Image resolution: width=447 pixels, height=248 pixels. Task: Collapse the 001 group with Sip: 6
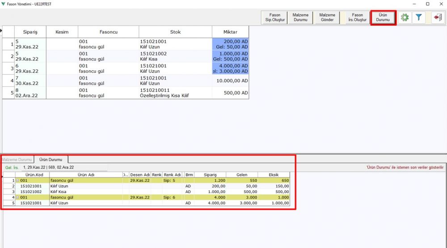tap(17, 197)
